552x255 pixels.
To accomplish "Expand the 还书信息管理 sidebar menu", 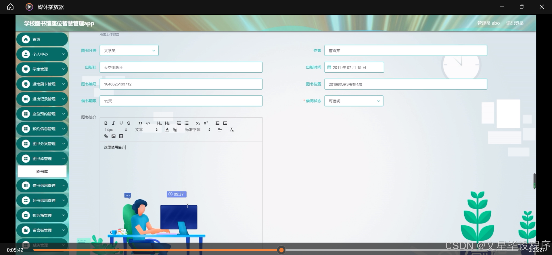I will tap(42, 200).
